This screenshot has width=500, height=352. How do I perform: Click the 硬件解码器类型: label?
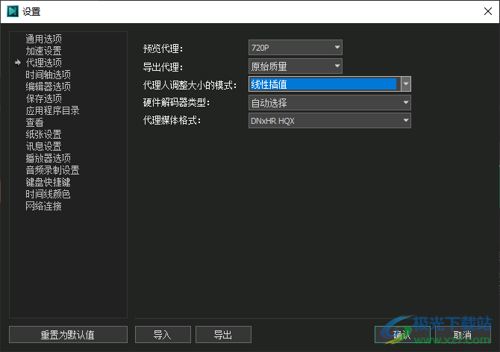coord(176,103)
